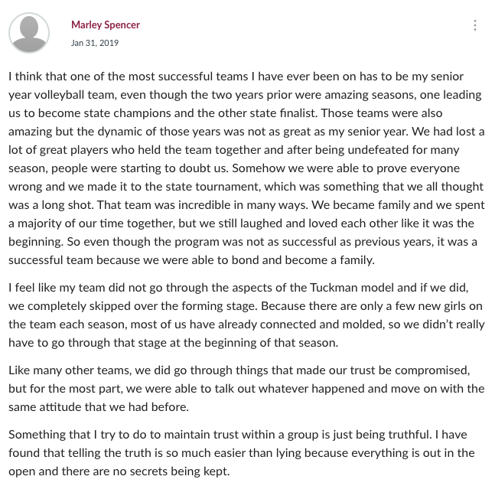Click Marley Spencer's profile avatar
Viewport: 495px width, 486px height.
pyautogui.click(x=29, y=33)
